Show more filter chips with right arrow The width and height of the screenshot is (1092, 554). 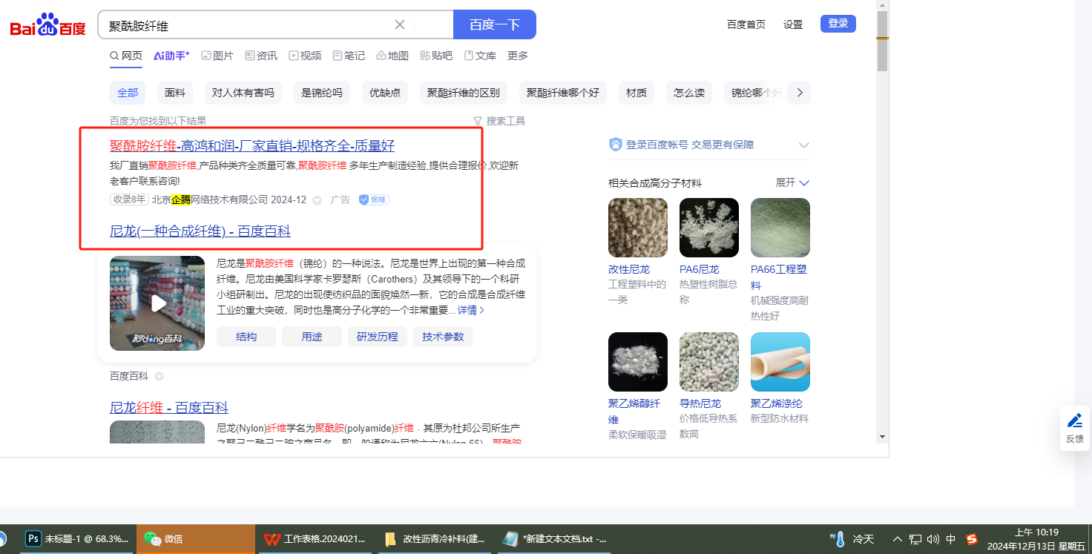coord(799,93)
